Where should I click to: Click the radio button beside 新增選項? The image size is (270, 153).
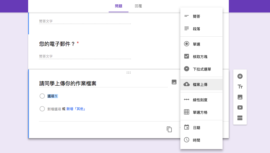pos(42,109)
